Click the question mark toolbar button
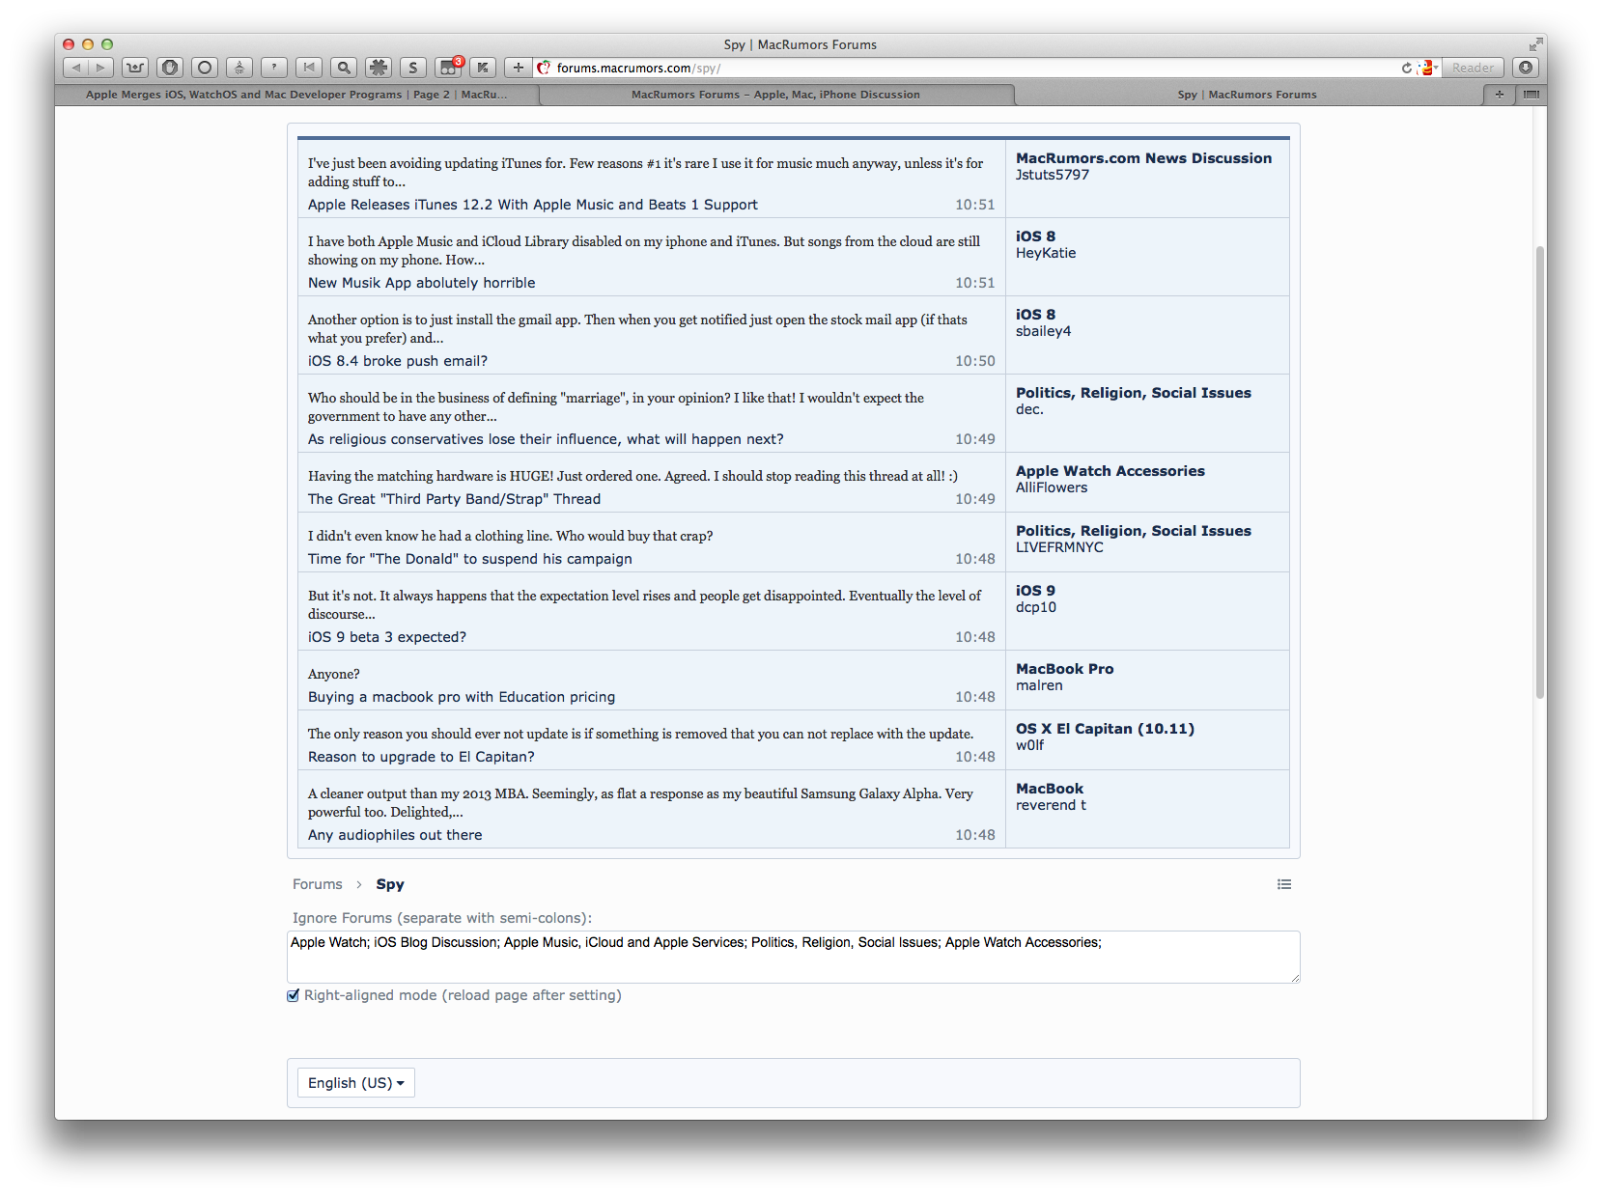 274,68
